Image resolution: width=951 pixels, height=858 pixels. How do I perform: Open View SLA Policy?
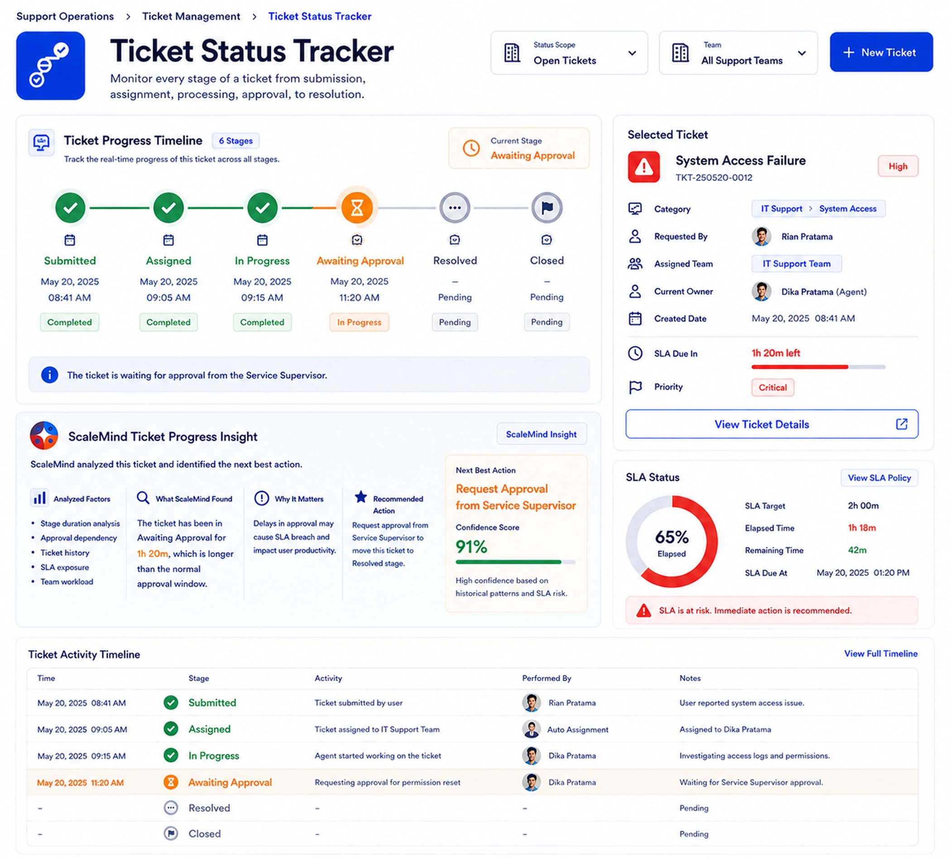[879, 477]
